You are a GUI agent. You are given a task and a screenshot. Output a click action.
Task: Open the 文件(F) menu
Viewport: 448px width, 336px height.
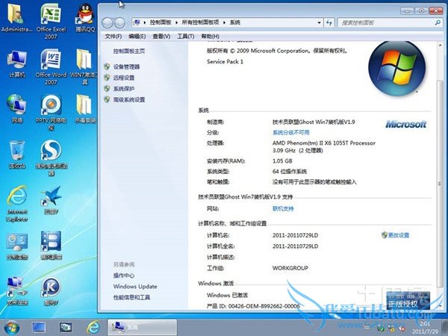113,36
